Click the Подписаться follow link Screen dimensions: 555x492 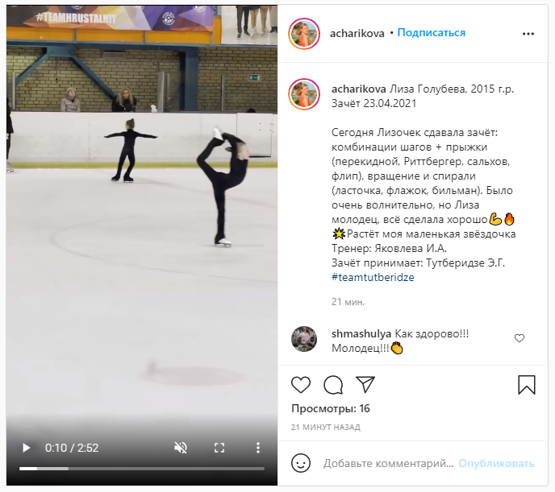[x=431, y=33]
